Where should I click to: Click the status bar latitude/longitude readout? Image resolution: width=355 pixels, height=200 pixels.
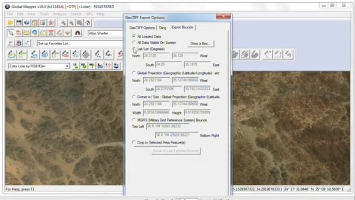pos(314,189)
